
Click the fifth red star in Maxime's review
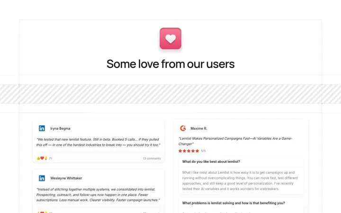[197, 151]
